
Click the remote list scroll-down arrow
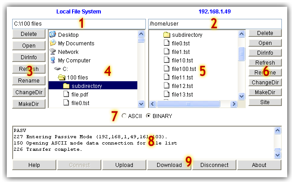click(241, 96)
